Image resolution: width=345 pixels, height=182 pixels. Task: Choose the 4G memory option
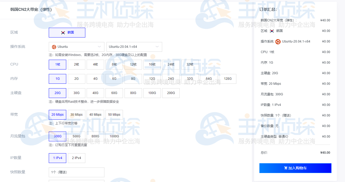coord(95,79)
